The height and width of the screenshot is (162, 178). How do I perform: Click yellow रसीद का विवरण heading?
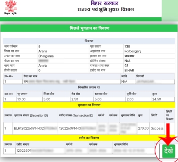point(89,138)
